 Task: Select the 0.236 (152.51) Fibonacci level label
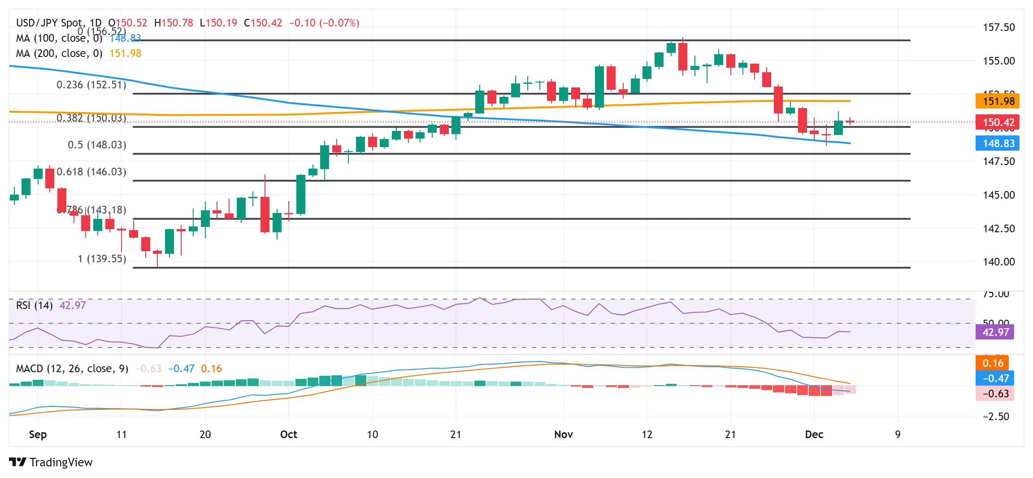[x=91, y=85]
